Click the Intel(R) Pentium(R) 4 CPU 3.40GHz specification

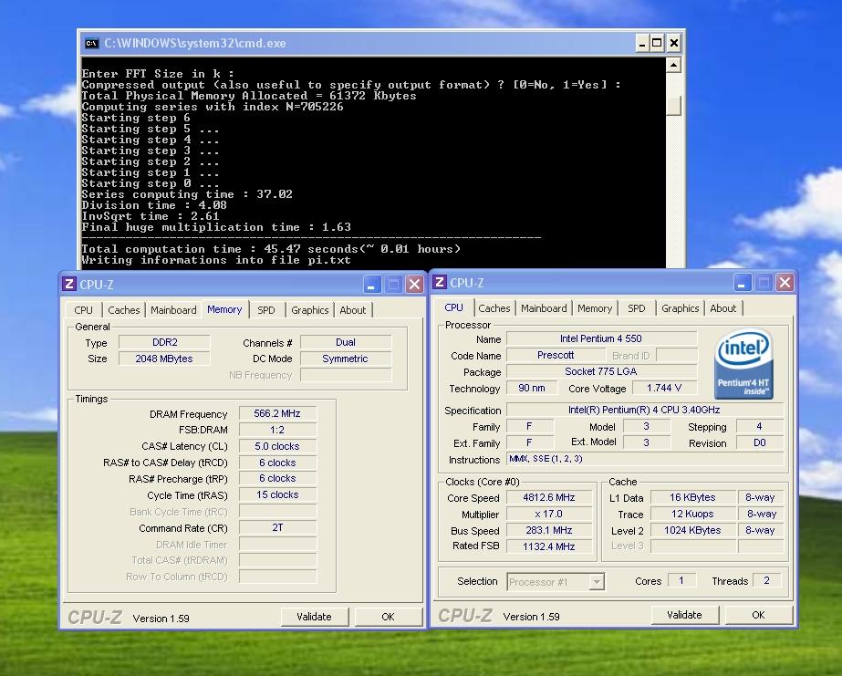(645, 410)
